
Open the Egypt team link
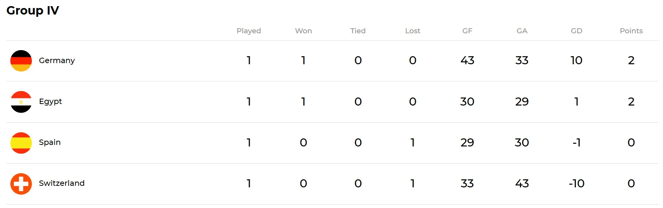point(50,101)
